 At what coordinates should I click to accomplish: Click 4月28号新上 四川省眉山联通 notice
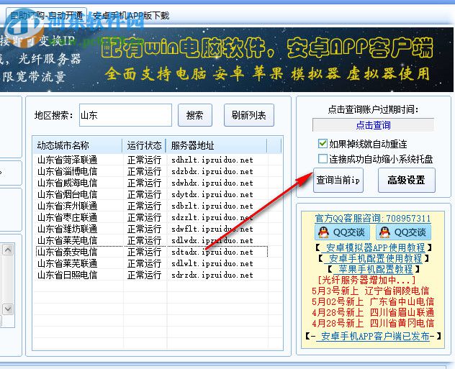click(373, 312)
